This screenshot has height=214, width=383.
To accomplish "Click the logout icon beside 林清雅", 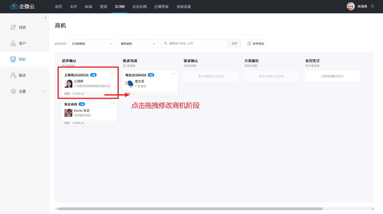I will (373, 6).
